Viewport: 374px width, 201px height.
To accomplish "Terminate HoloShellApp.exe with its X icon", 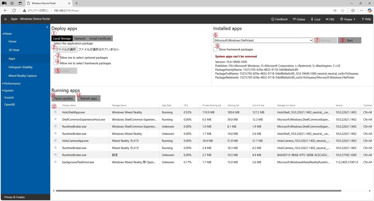I will [x=55, y=112].
